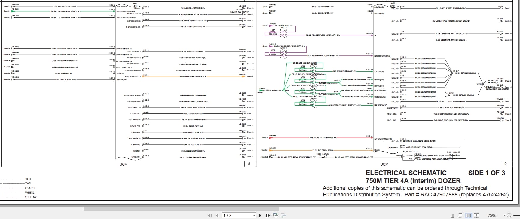This screenshot has width=520, height=219.
Task: Jump to the last page
Action: click(268, 215)
